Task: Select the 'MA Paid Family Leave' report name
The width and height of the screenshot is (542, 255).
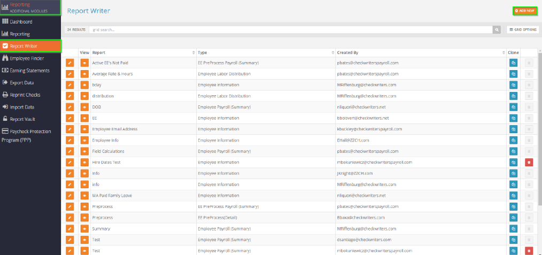Action: [112, 196]
